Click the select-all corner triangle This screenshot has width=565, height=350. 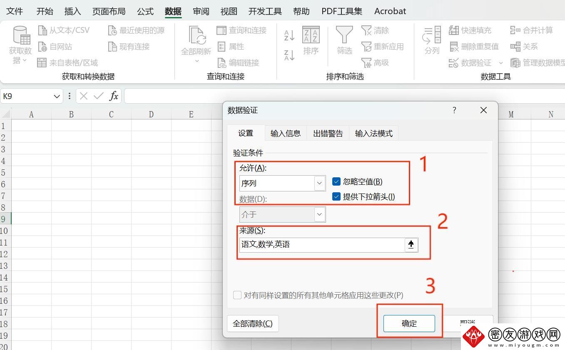(x=5, y=114)
